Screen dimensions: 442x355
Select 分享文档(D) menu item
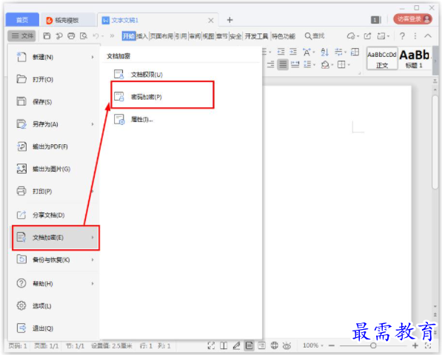(x=54, y=215)
